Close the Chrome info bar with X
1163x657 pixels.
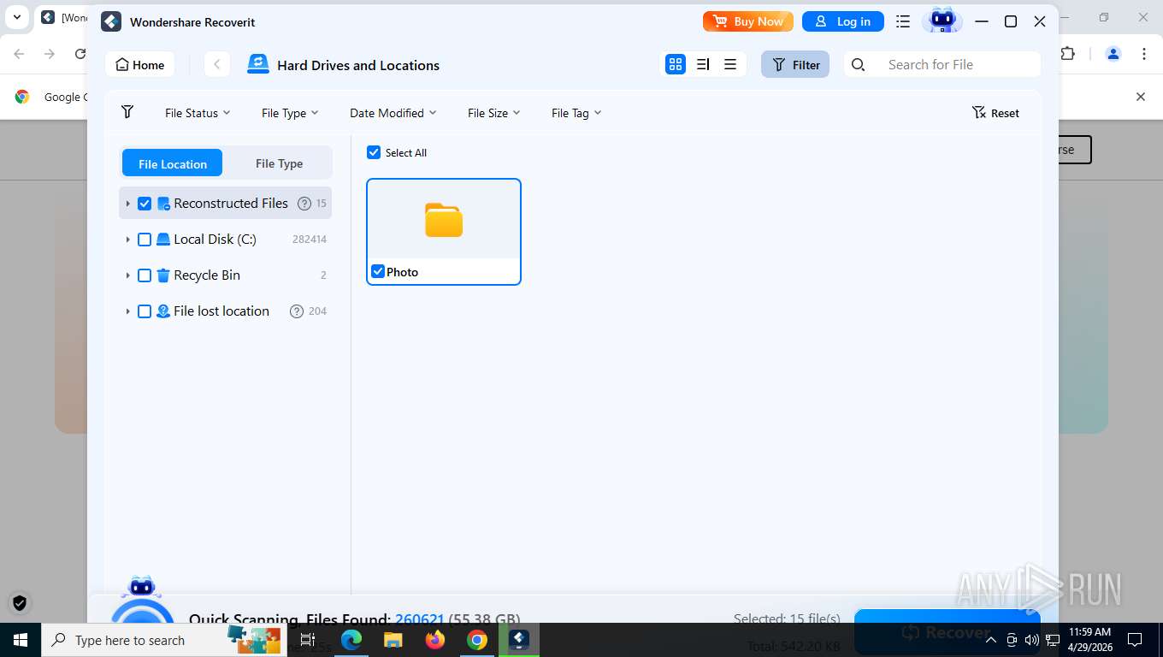coord(1140,97)
